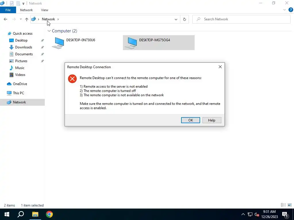Open address bar history dropdown
Image resolution: width=294 pixels, height=220 pixels.
click(176, 19)
